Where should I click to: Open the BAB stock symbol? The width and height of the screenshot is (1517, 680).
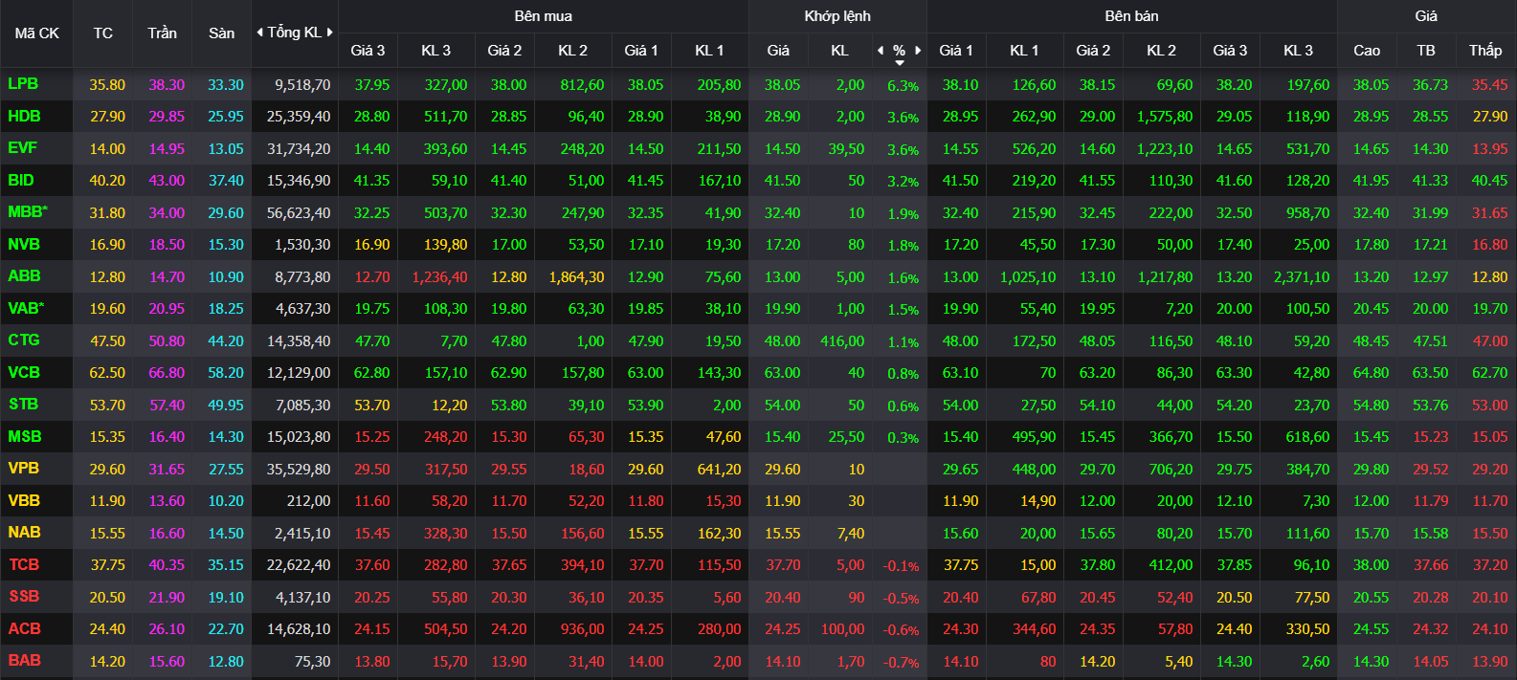(24, 661)
